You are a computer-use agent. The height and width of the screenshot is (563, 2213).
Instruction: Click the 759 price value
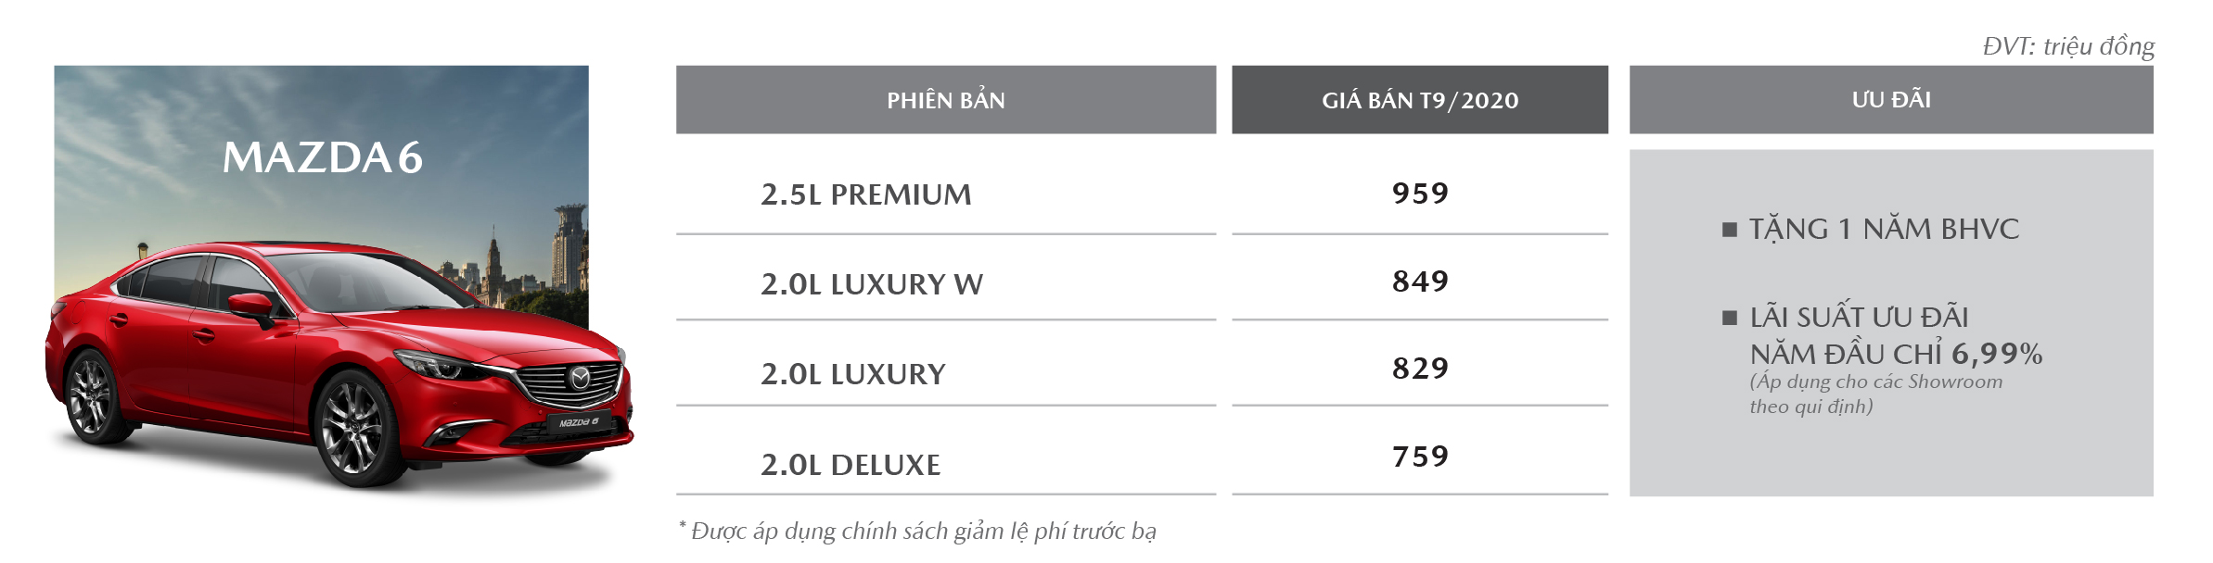click(1420, 456)
